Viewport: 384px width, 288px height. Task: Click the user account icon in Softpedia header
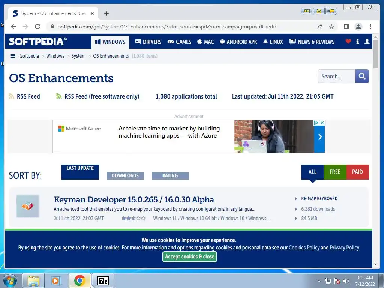coord(367,41)
